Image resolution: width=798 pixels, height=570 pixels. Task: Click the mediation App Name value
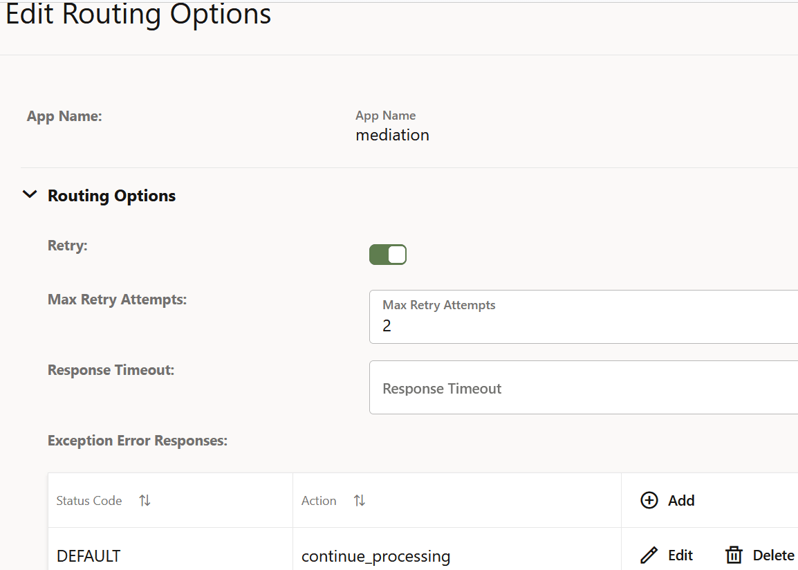tap(392, 135)
